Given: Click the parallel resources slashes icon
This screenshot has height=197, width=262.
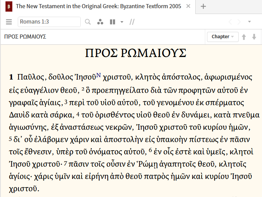Looking at the screenshot, I should (132, 22).
